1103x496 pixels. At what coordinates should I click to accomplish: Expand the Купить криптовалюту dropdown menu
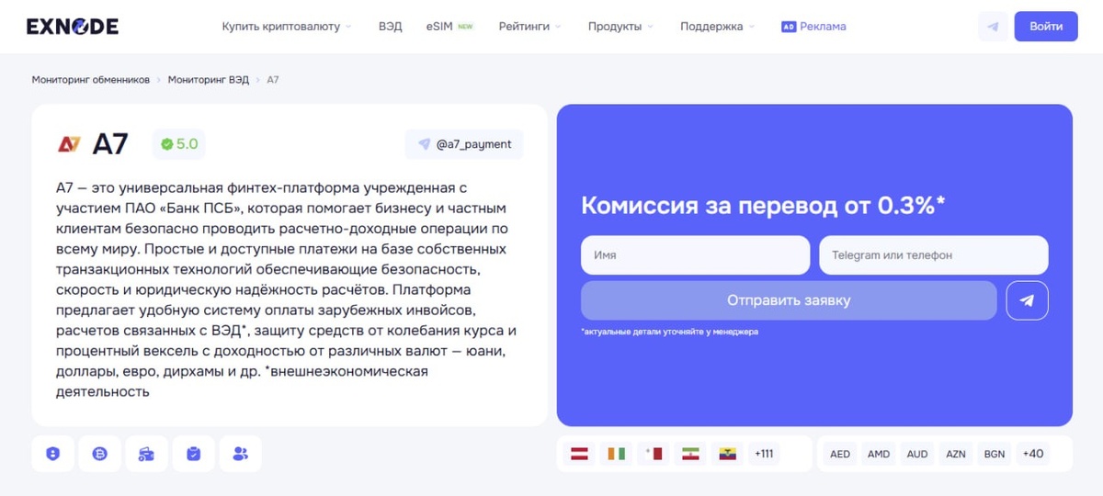(287, 27)
